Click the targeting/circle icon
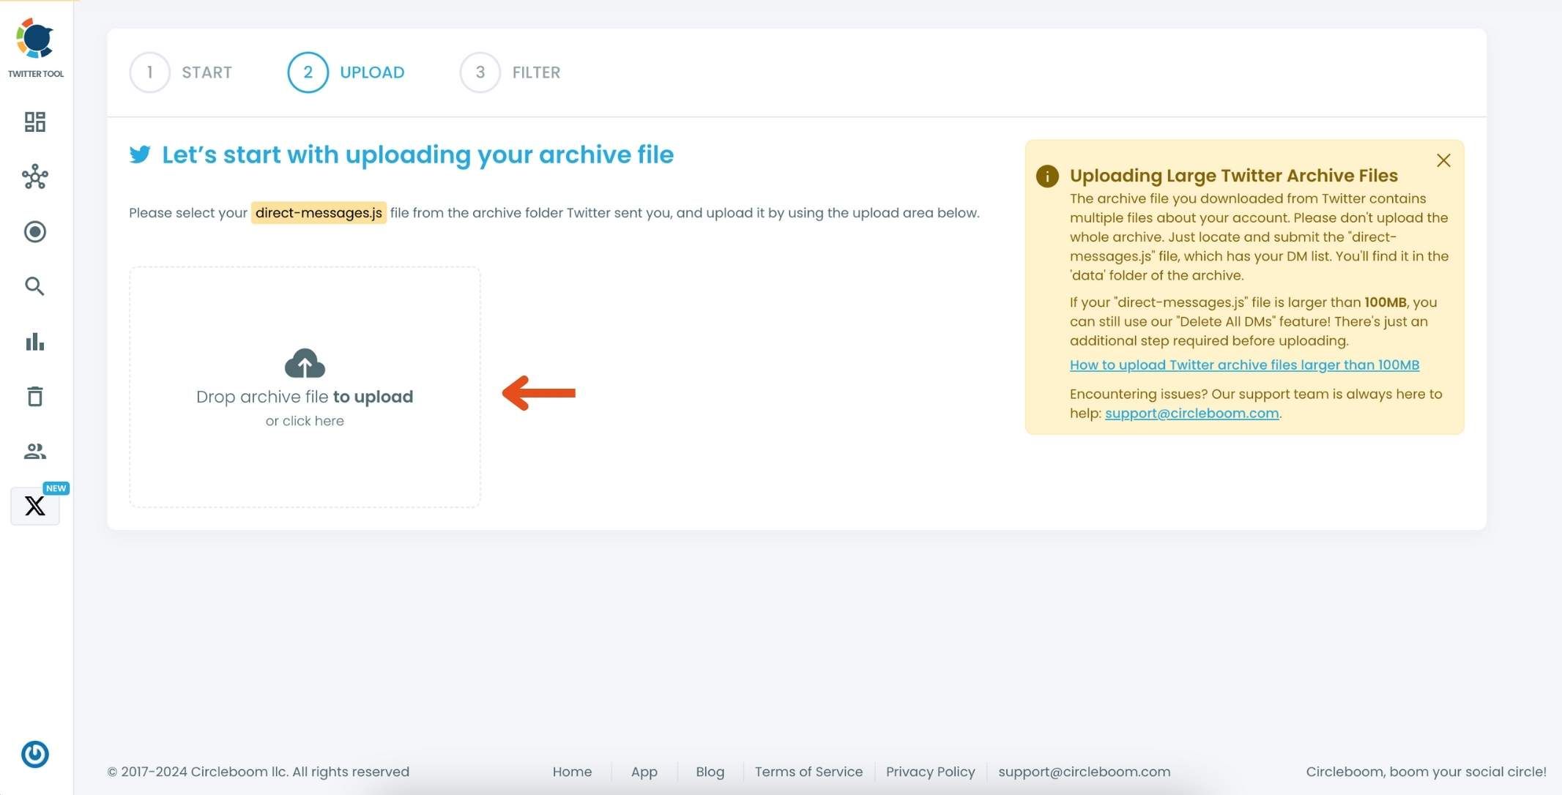The image size is (1562, 795). pyautogui.click(x=34, y=231)
